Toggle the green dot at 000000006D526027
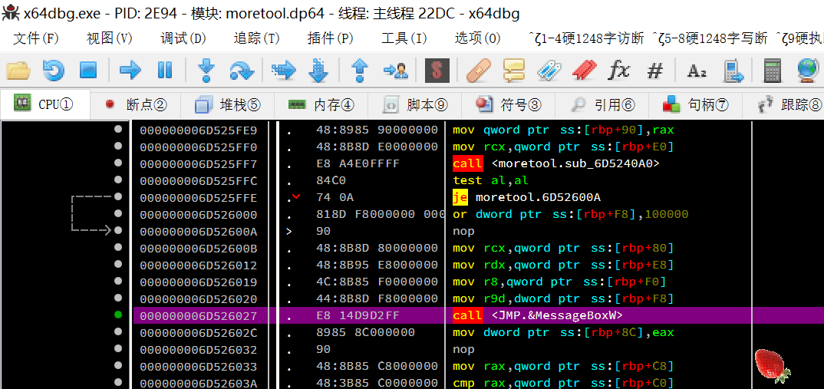The width and height of the screenshot is (824, 389). tap(118, 315)
